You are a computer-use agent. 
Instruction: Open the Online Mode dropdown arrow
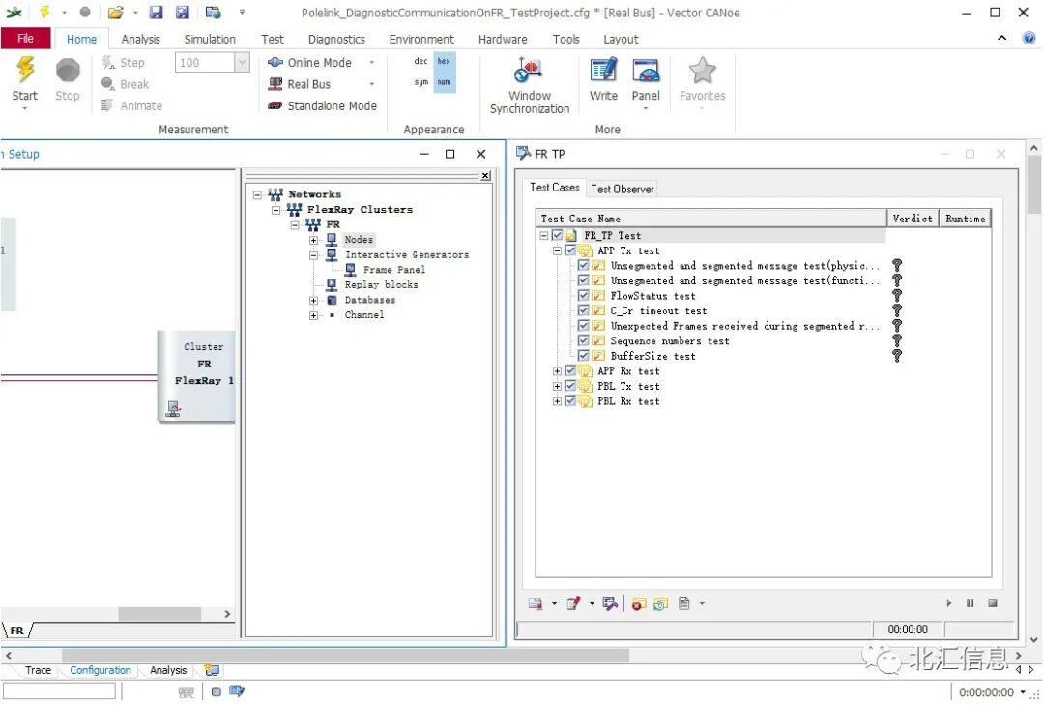coord(372,62)
